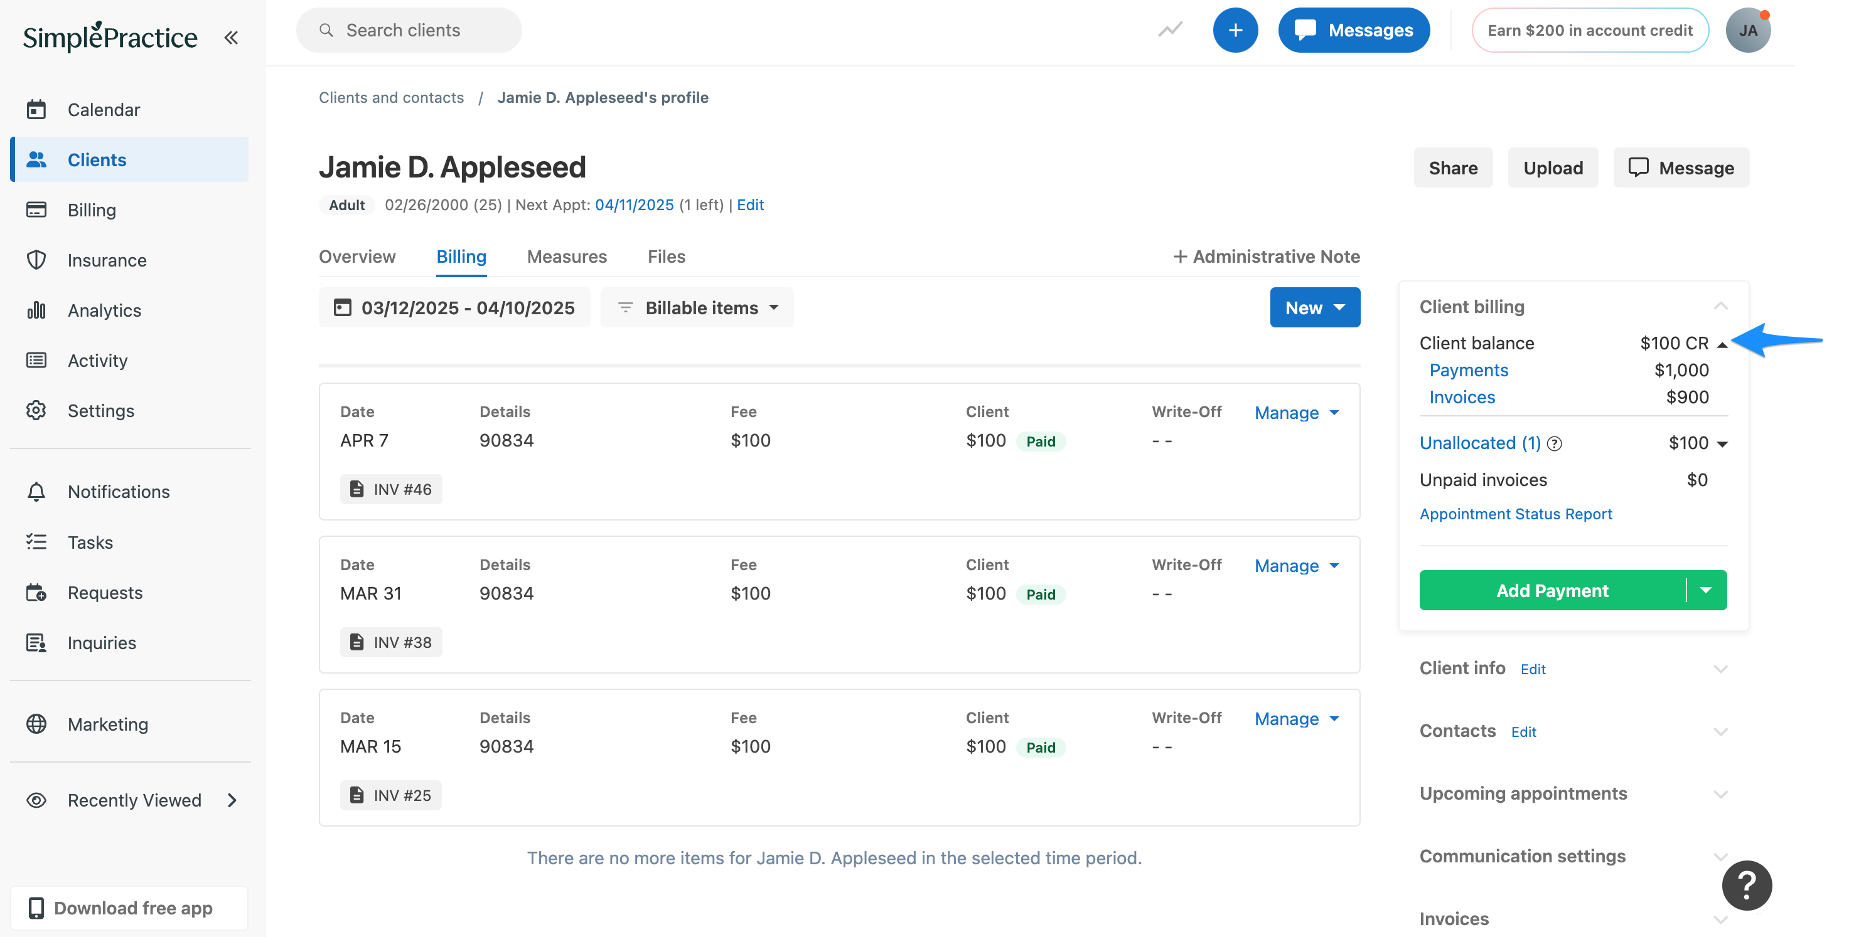This screenshot has width=1849, height=937.
Task: Click the Paid badge on APR 7 row
Action: click(1040, 442)
